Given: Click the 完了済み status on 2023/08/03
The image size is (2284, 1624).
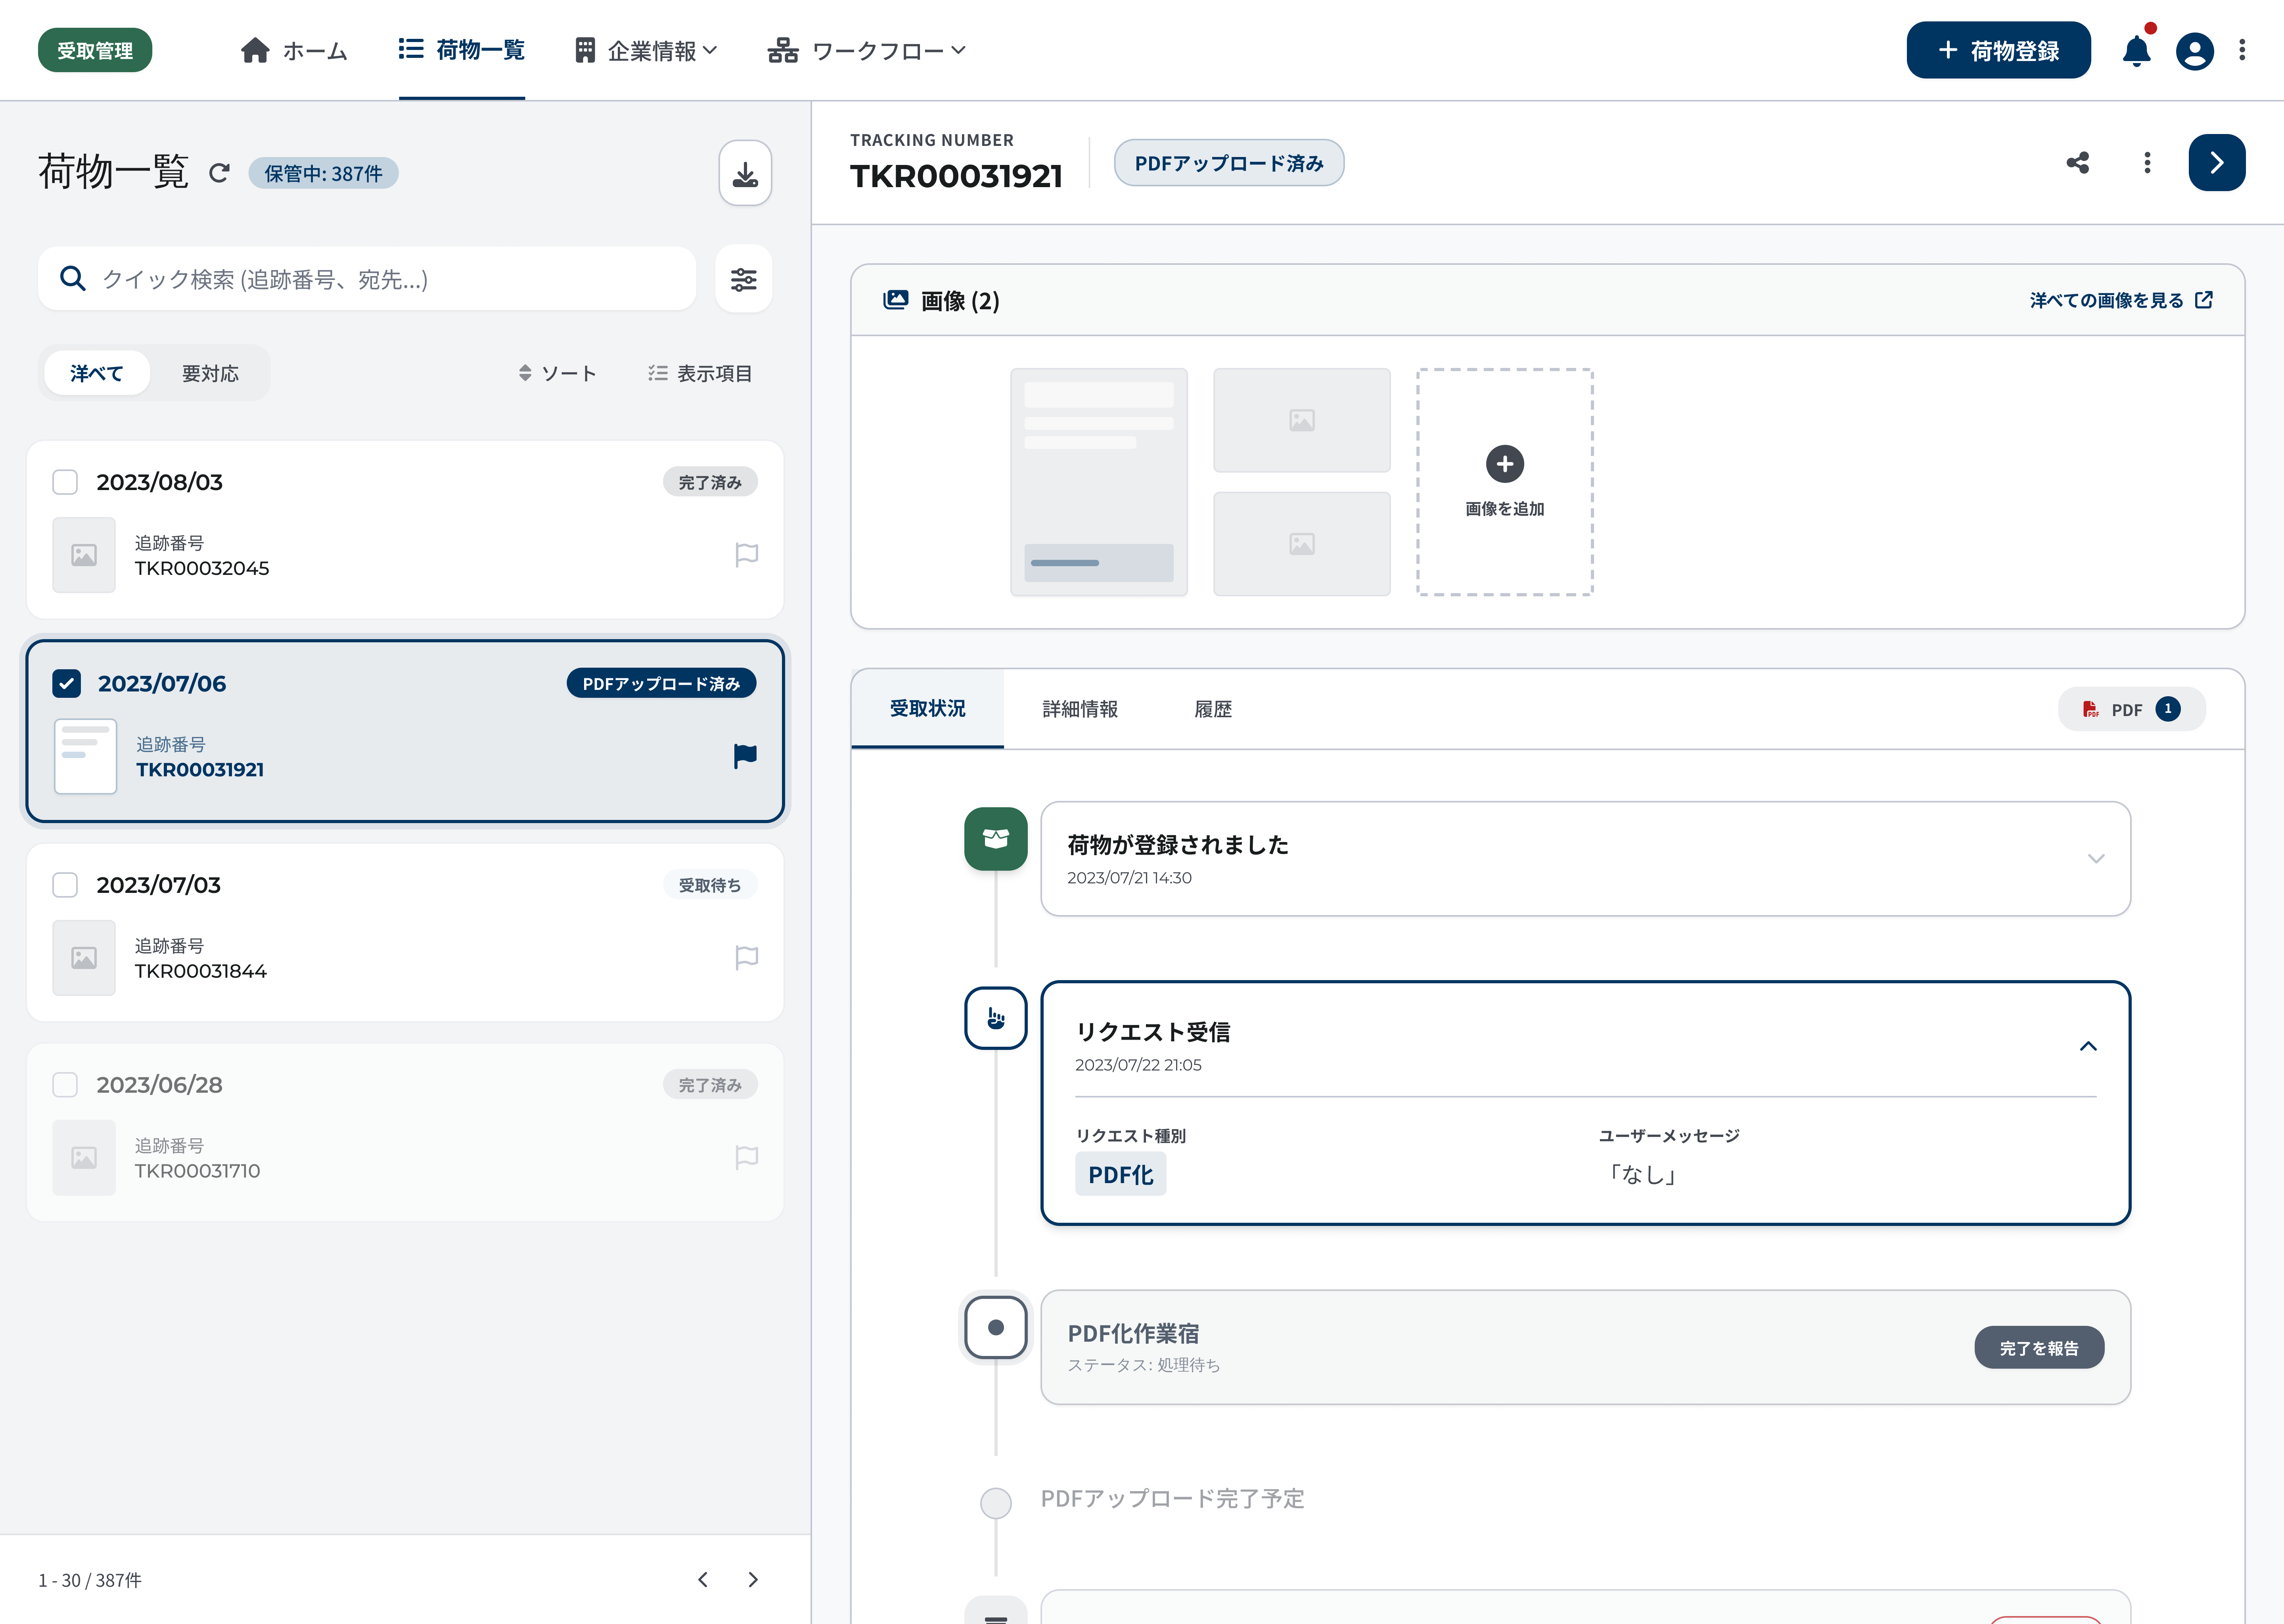Looking at the screenshot, I should 710,482.
